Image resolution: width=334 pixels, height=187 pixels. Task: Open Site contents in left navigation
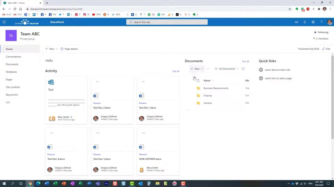point(13,87)
